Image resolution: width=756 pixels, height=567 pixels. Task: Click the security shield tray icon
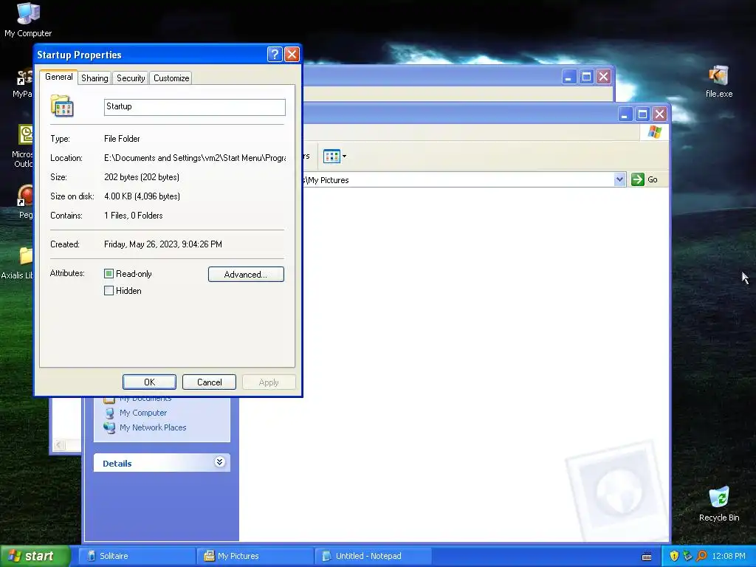tap(674, 556)
